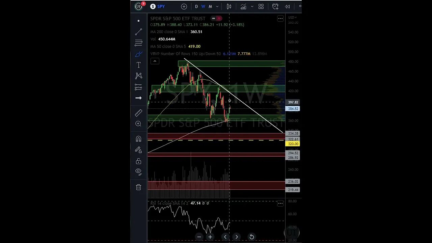Switch to the monthly M timeframe
Image resolution: width=432 pixels, height=243 pixels.
(x=210, y=6)
